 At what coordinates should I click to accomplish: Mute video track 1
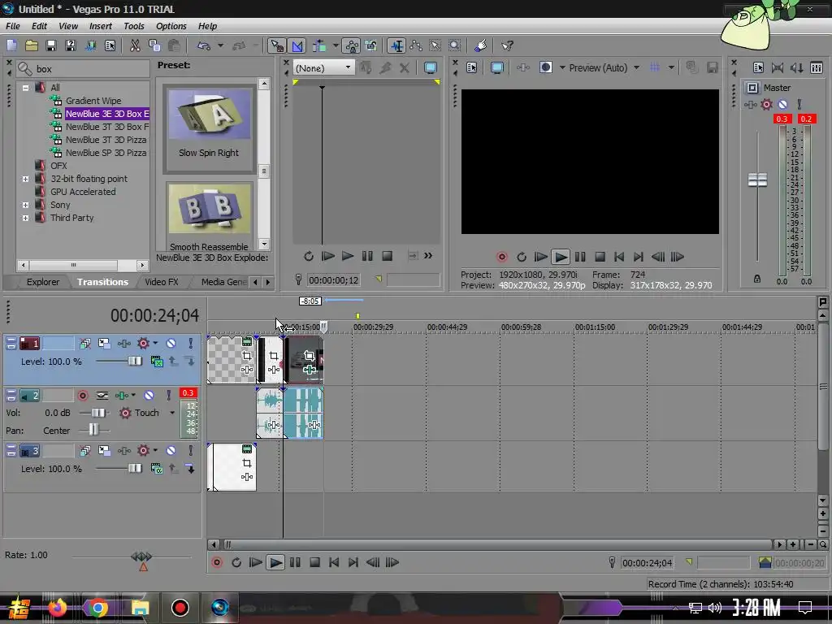click(171, 344)
